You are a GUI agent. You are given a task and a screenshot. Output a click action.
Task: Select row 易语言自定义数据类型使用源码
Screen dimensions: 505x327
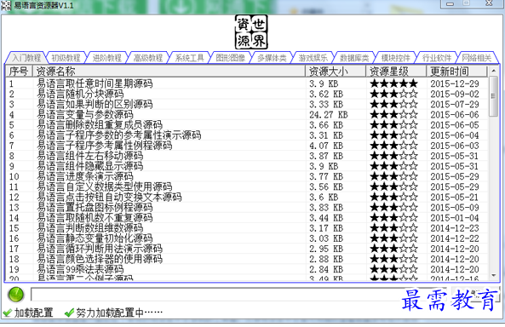point(247,186)
